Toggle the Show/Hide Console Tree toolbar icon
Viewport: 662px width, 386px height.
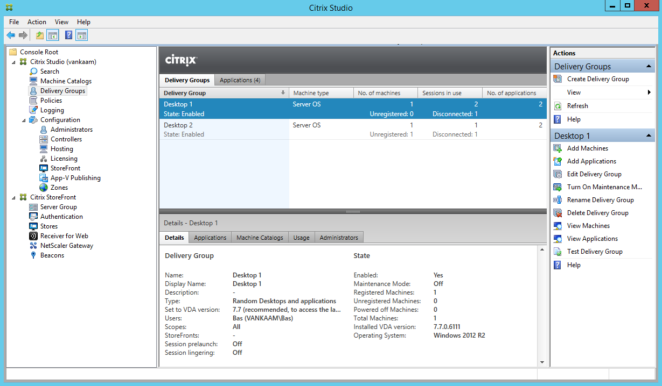click(x=53, y=35)
